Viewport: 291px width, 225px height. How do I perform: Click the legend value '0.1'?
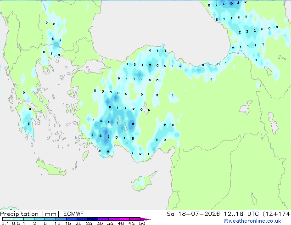5,223
